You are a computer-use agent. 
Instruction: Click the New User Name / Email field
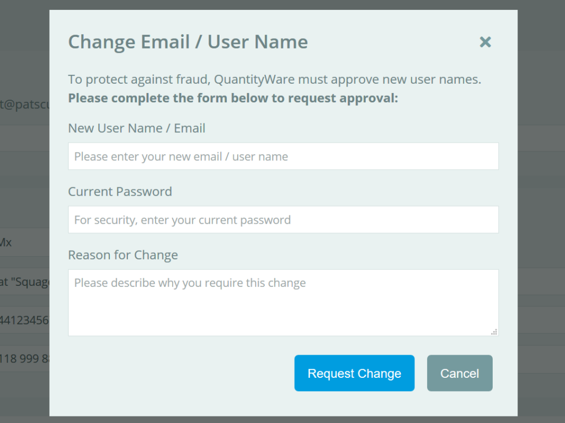click(283, 156)
